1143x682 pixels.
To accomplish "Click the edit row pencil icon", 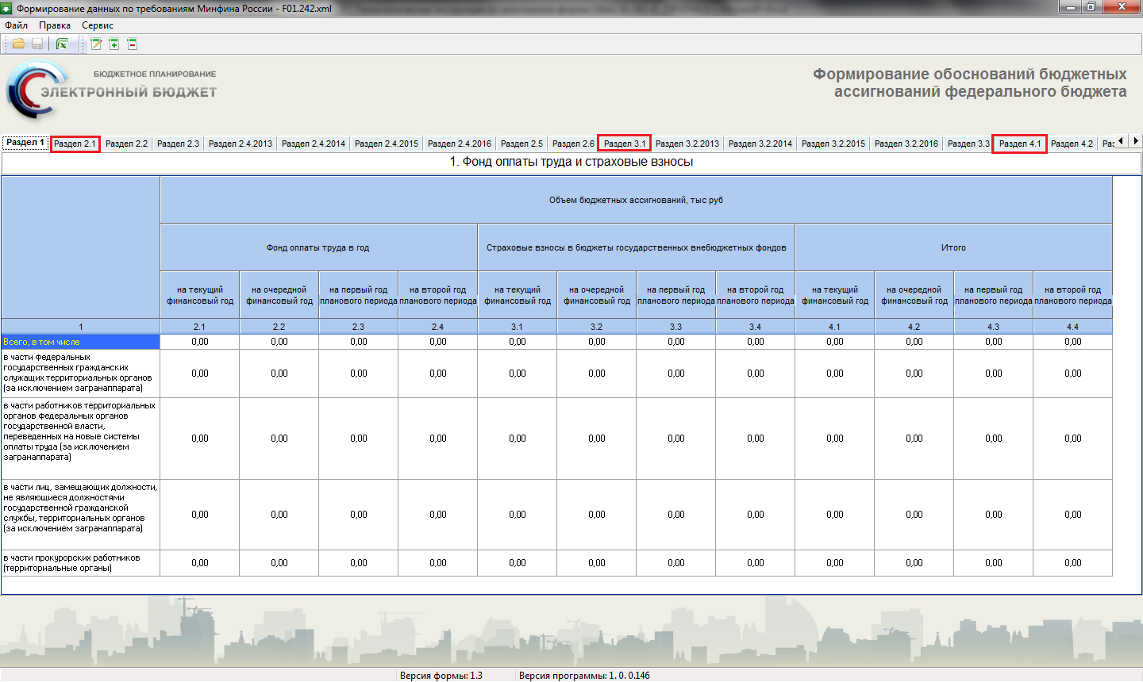I will (96, 44).
